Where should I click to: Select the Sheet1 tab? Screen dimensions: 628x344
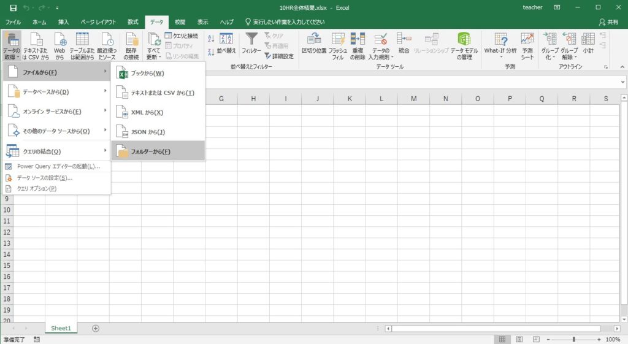[x=61, y=328]
